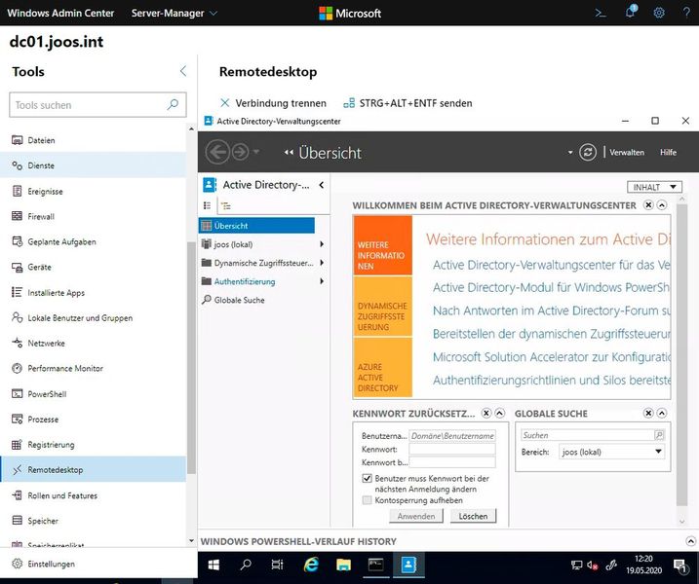
Task: Open Prozesse tool
Action: coord(93,420)
